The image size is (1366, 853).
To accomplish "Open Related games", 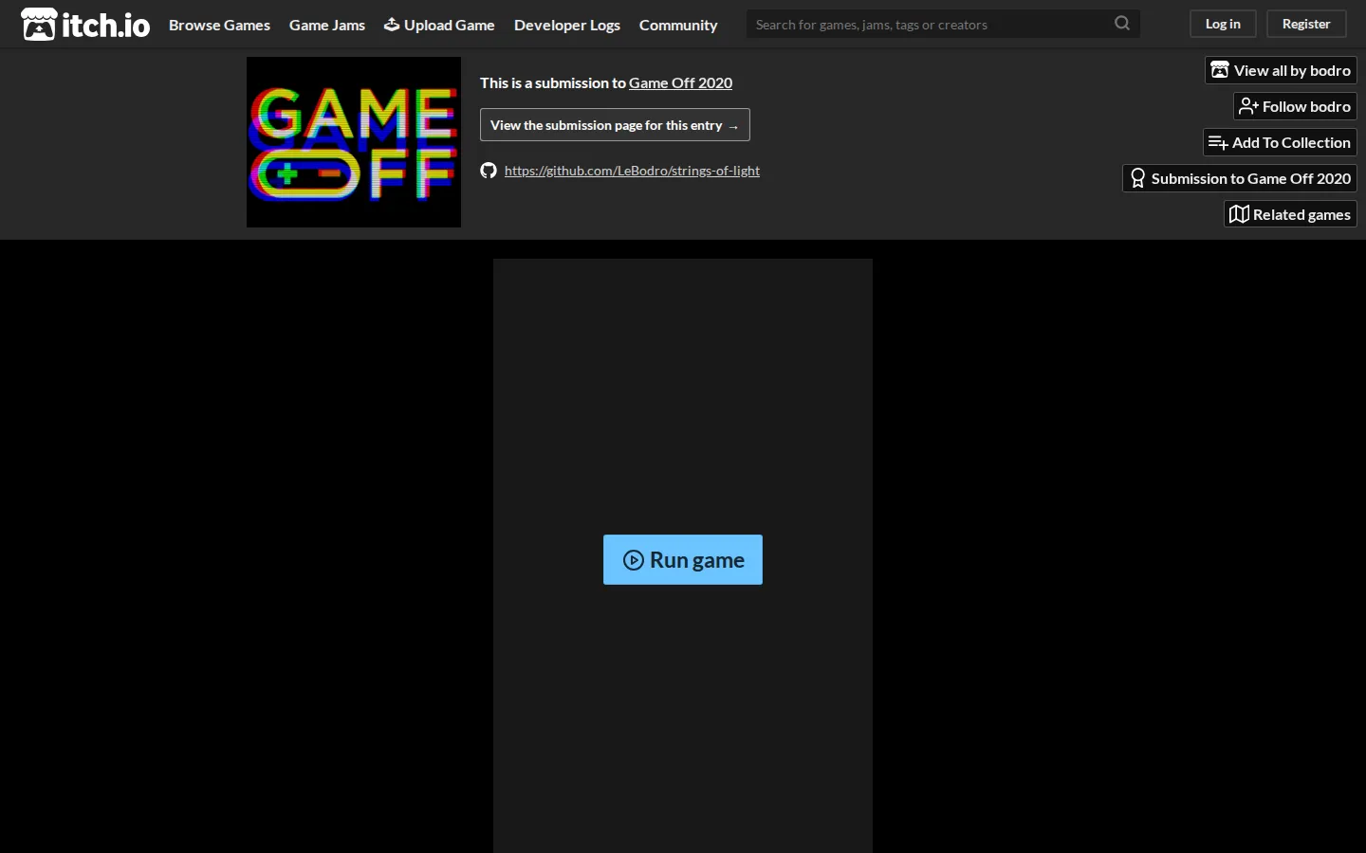I will pyautogui.click(x=1290, y=214).
